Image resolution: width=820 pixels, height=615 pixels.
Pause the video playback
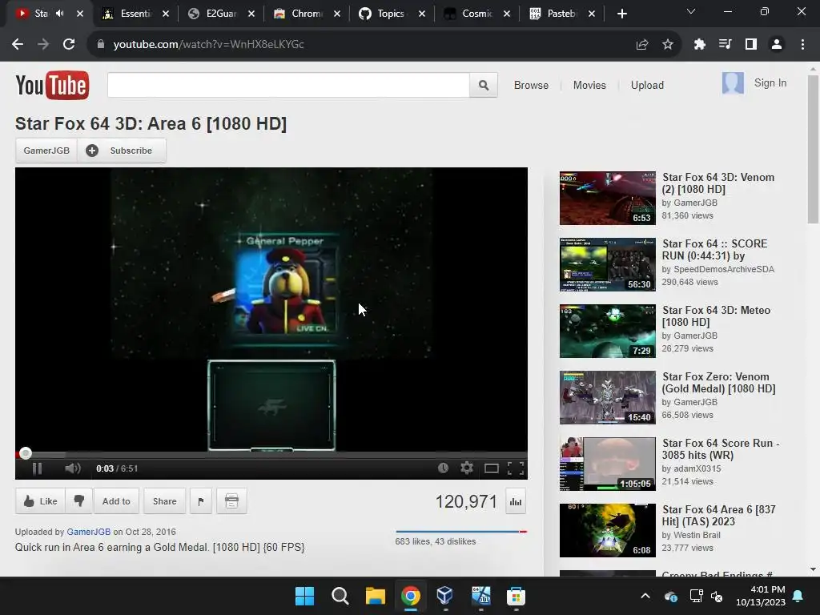coord(37,468)
